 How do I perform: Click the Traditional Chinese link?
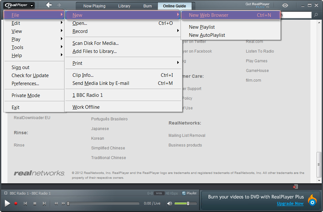tap(109, 157)
